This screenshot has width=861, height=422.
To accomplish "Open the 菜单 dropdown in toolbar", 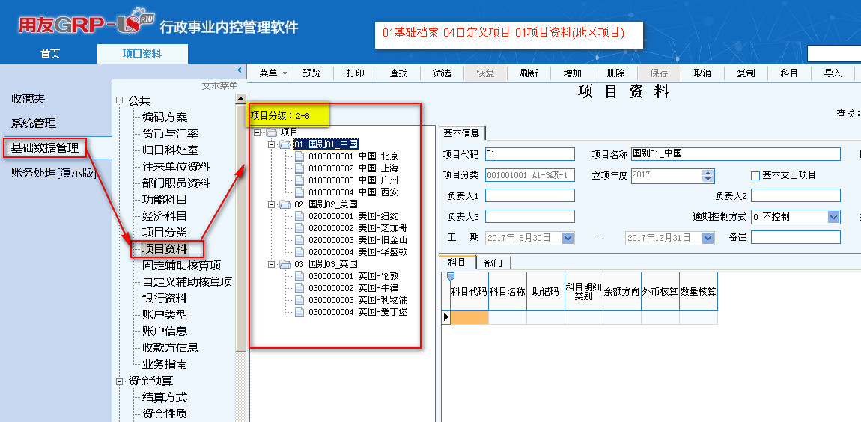I will (273, 73).
